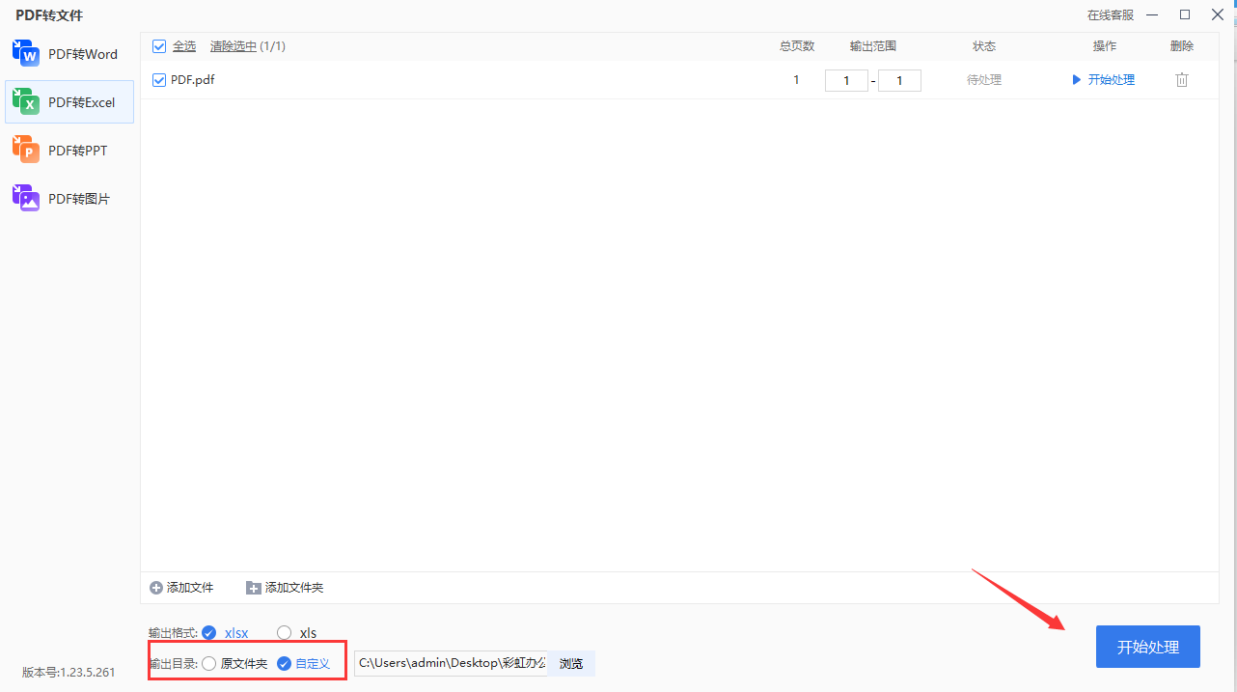
Task: Toggle the 全选 select-all checkbox
Action: [160, 46]
